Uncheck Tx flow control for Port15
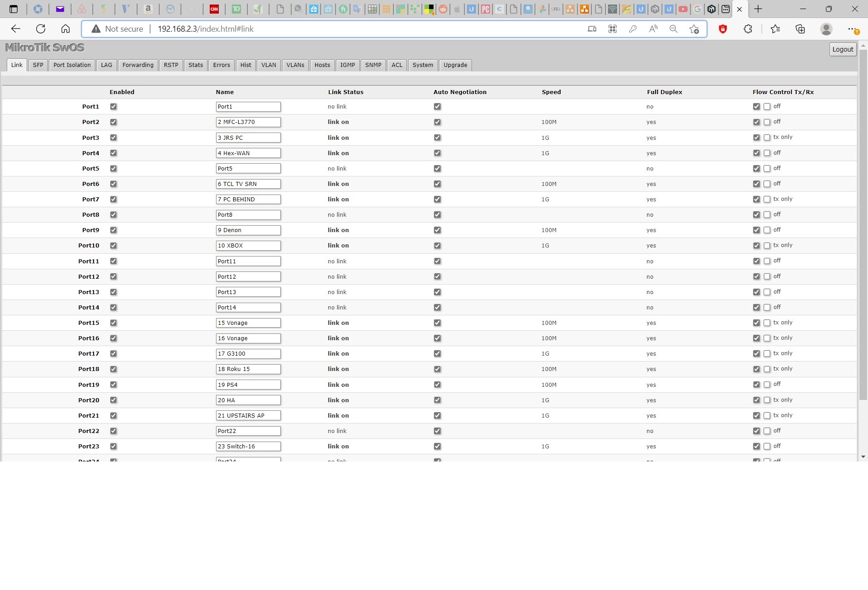Image resolution: width=868 pixels, height=590 pixels. (x=756, y=323)
